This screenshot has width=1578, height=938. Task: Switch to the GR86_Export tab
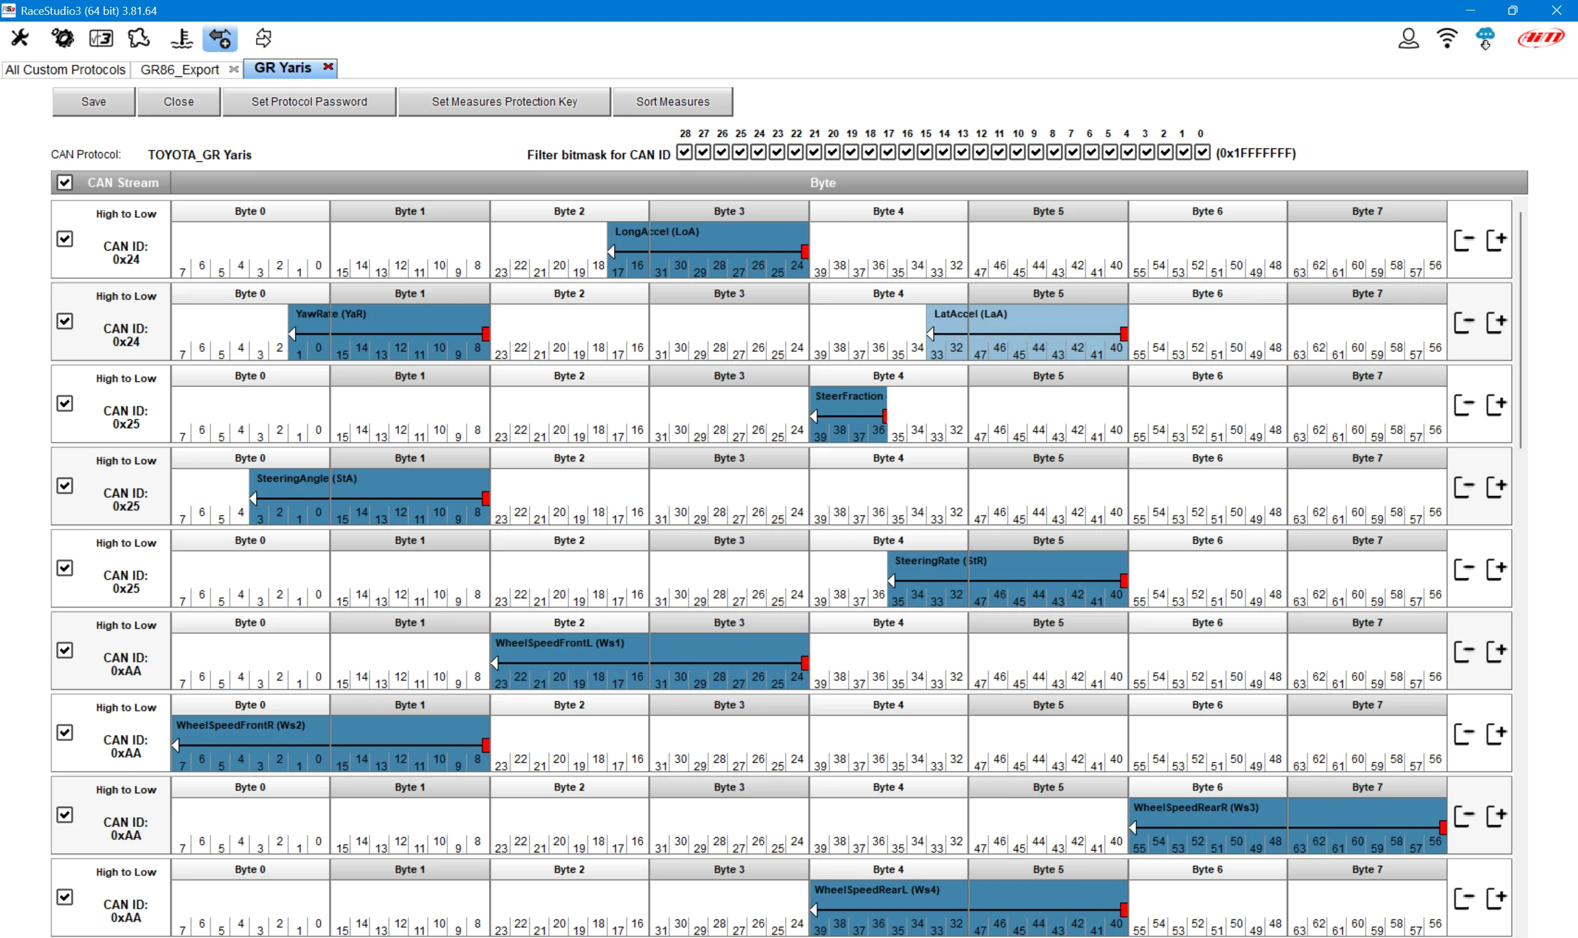179,69
